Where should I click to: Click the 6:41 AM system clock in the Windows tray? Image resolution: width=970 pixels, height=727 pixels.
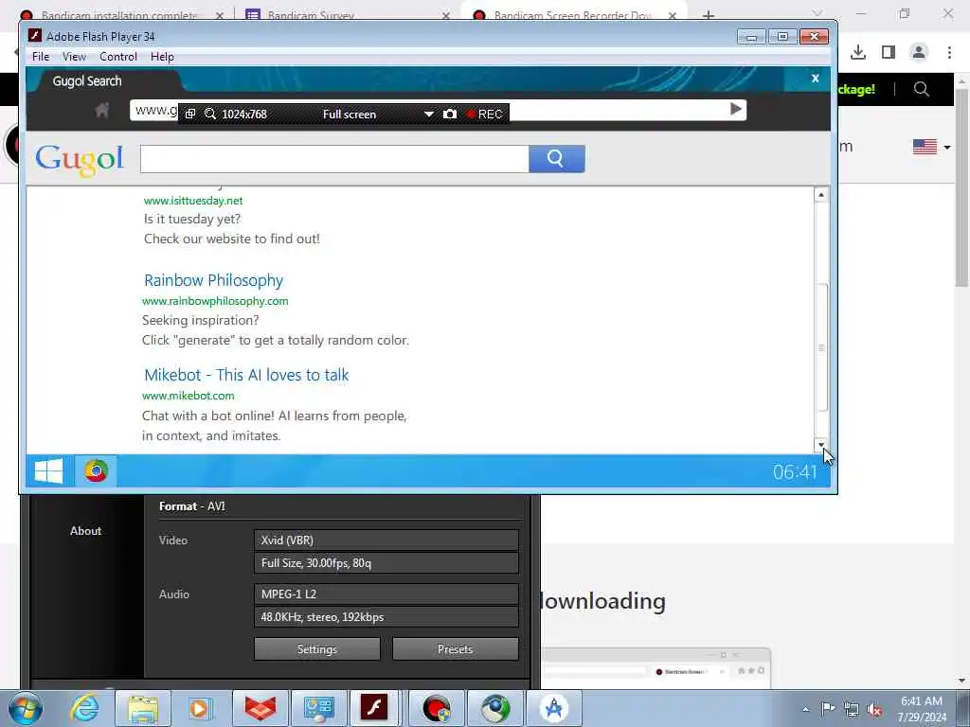(x=922, y=701)
